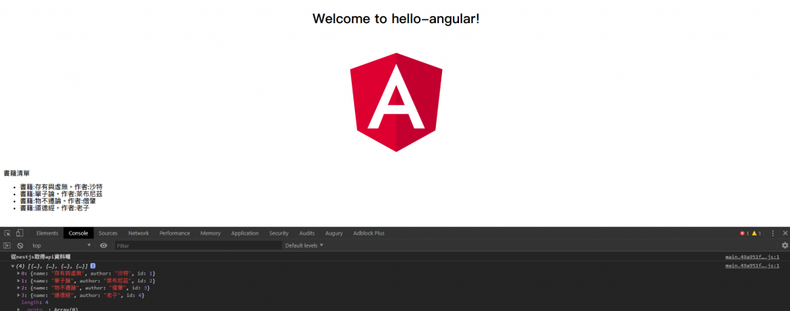Click list item '書籍:道德經。作者:老子'
Screen dimensions: 790x311
[x=55, y=208]
